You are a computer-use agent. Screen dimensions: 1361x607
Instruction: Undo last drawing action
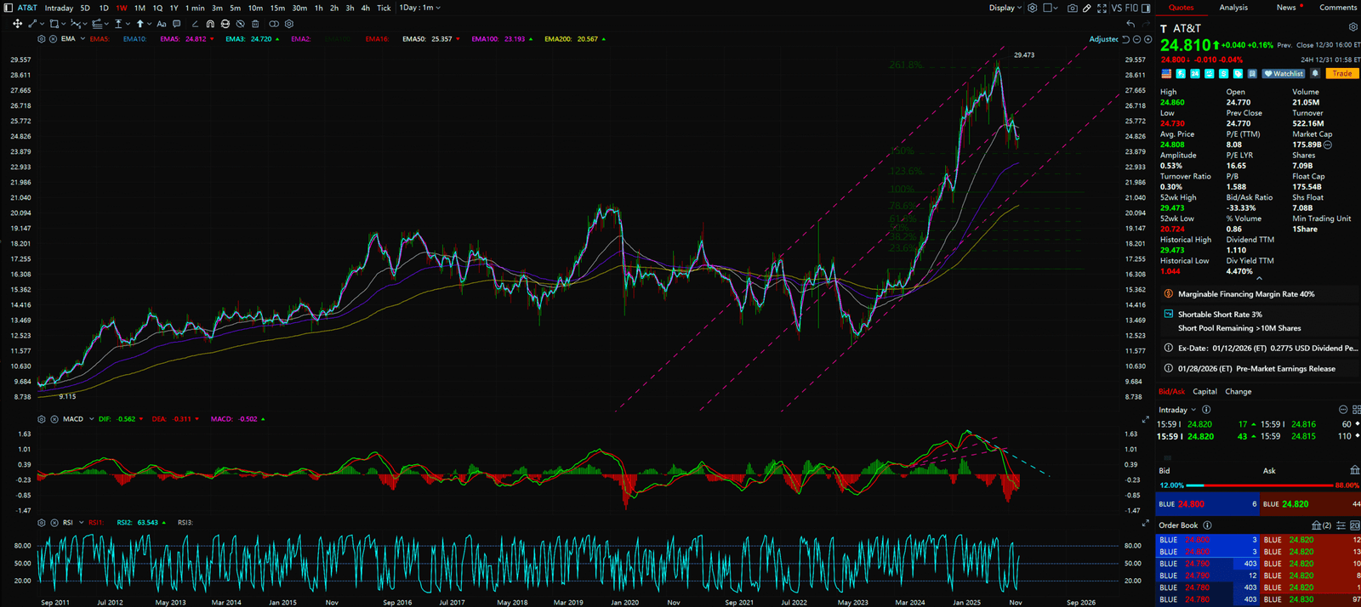coord(1130,24)
